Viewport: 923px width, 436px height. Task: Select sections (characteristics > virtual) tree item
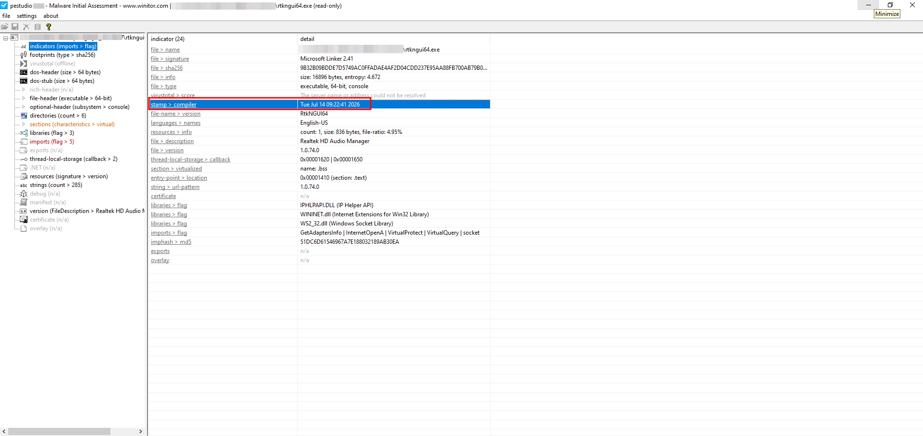(72, 124)
